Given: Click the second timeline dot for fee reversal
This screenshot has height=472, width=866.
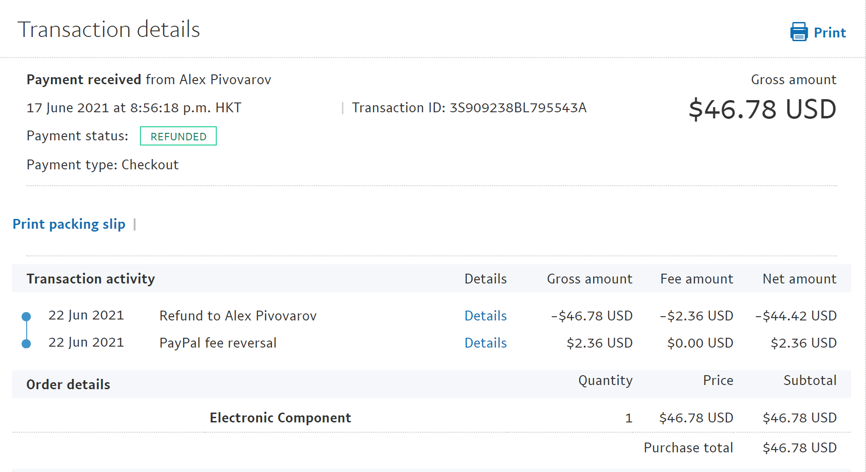Looking at the screenshot, I should click(27, 344).
